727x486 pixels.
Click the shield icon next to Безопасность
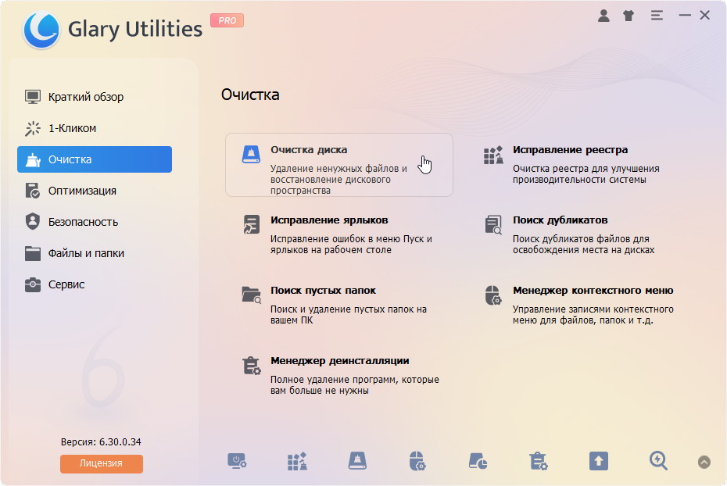click(x=33, y=221)
